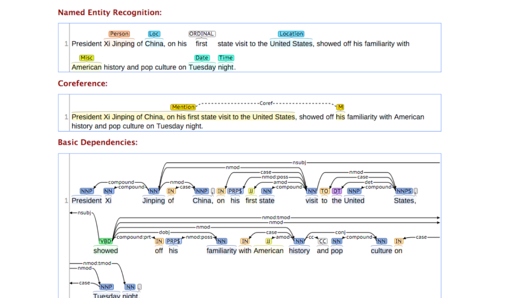The height and width of the screenshot is (298, 531).
Task: Click the Coref arc label
Action: click(266, 103)
